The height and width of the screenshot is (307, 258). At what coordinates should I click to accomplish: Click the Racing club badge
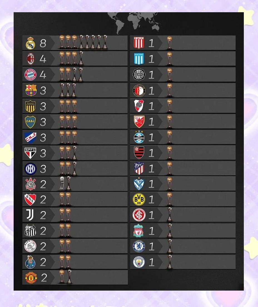[139, 59]
